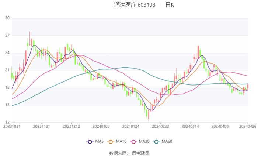Image resolution: width=258 pixels, height=156 pixels.
Task: Click the MA5 purple legend circle marker
Action: 90,142
